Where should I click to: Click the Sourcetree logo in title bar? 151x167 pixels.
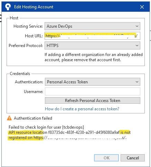click(x=8, y=7)
